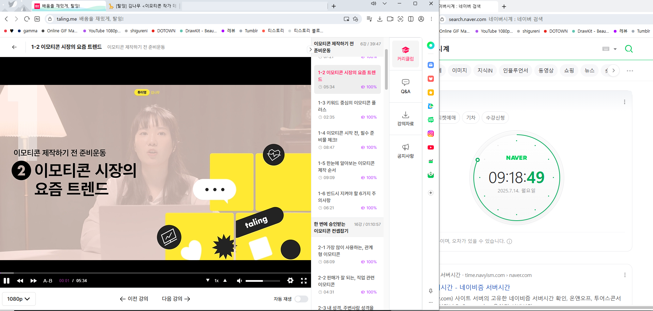
Task: Switch to the Naver 인플루언서 search tab
Action: tap(515, 70)
